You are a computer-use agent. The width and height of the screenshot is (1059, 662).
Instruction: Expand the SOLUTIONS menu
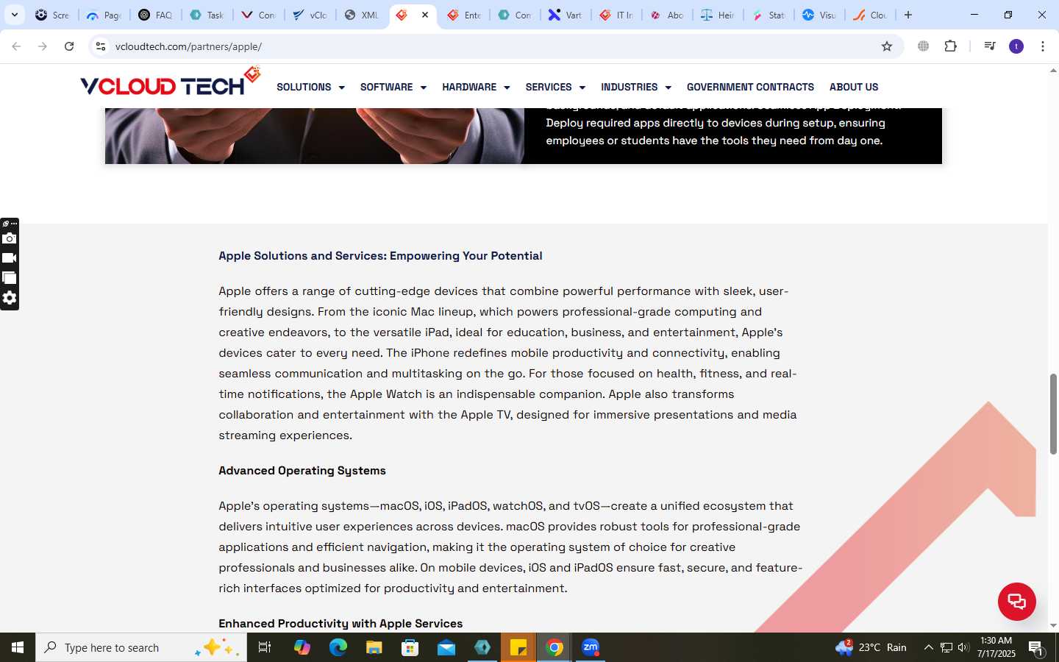pyautogui.click(x=310, y=87)
